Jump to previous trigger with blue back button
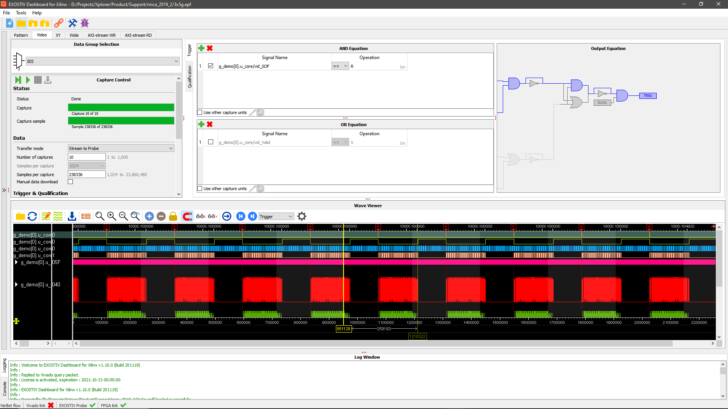Screen dimensions: 728x409 click(x=241, y=216)
